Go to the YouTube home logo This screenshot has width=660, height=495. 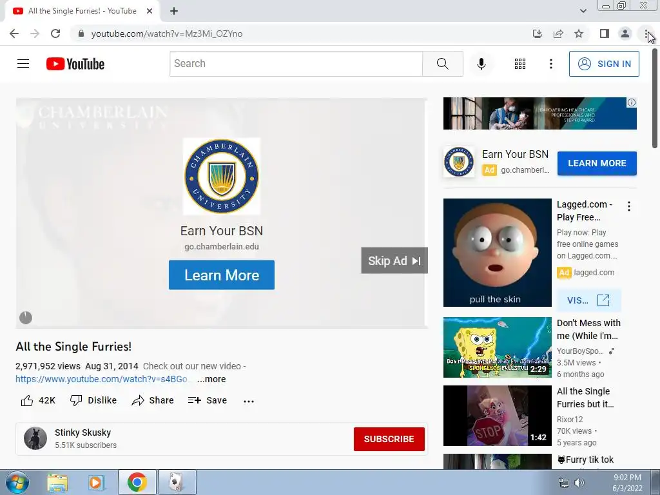[x=75, y=64]
